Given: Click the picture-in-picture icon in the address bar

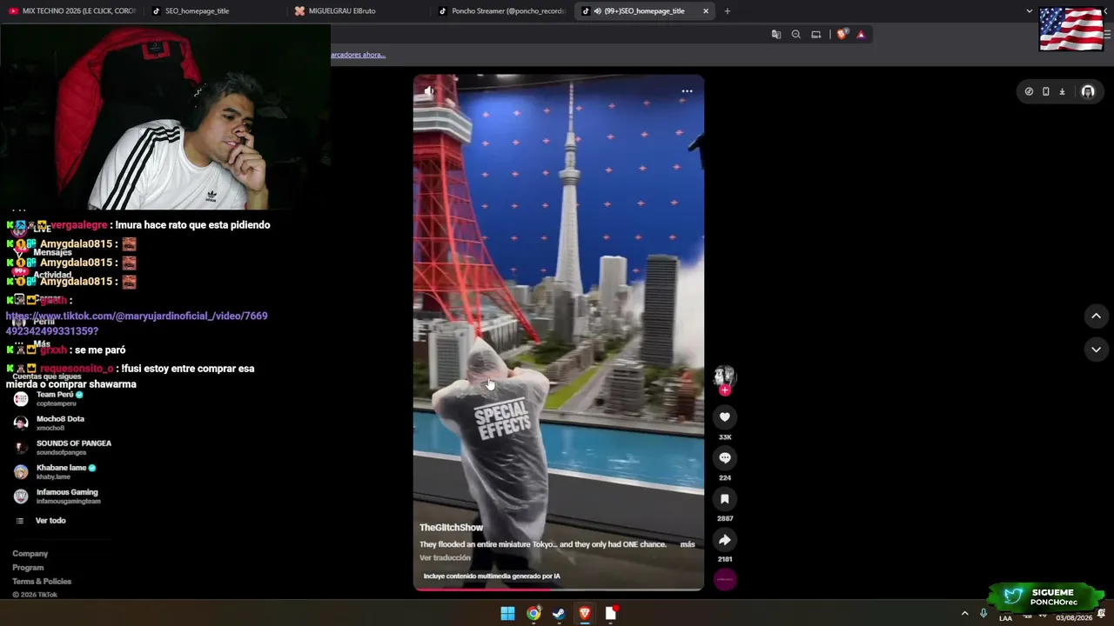Looking at the screenshot, I should [815, 35].
